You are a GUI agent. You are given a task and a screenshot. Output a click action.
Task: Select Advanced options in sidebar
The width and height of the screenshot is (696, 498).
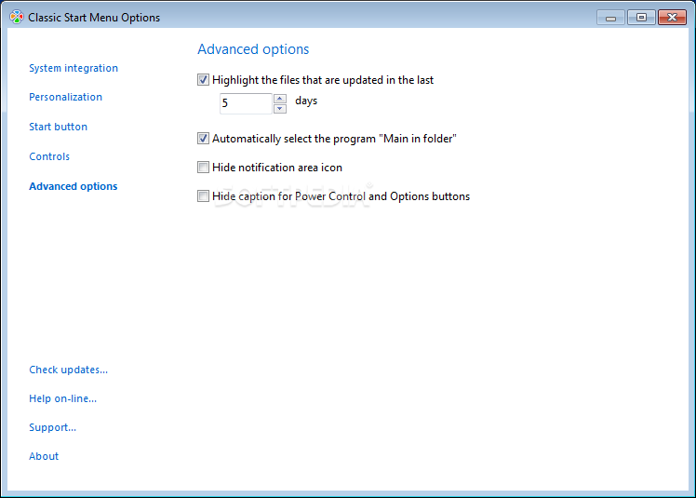click(x=74, y=186)
